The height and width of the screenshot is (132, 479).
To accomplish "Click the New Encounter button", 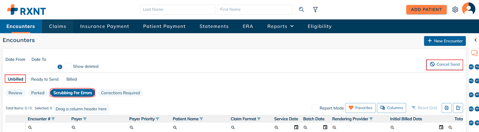I will click(445, 41).
